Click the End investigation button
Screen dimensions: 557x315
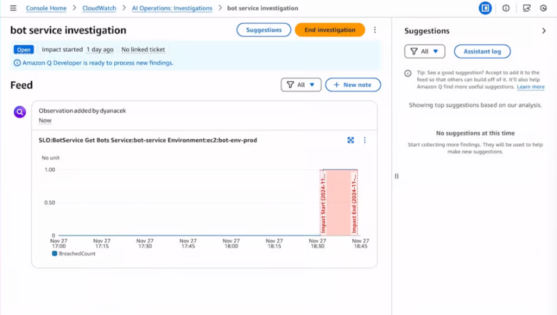tap(330, 30)
